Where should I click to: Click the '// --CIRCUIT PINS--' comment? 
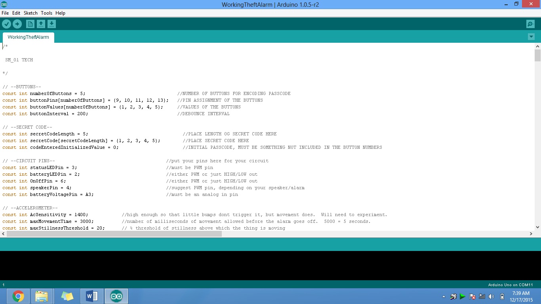point(29,161)
